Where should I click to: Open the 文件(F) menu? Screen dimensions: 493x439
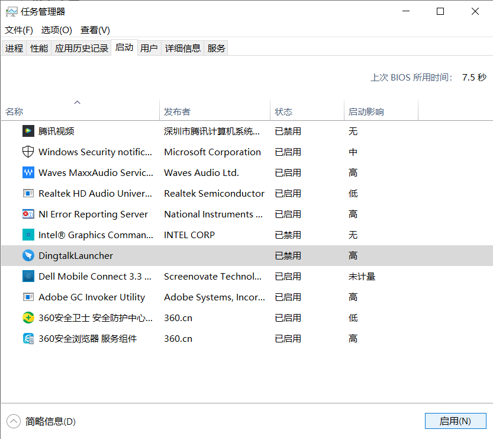coord(19,30)
